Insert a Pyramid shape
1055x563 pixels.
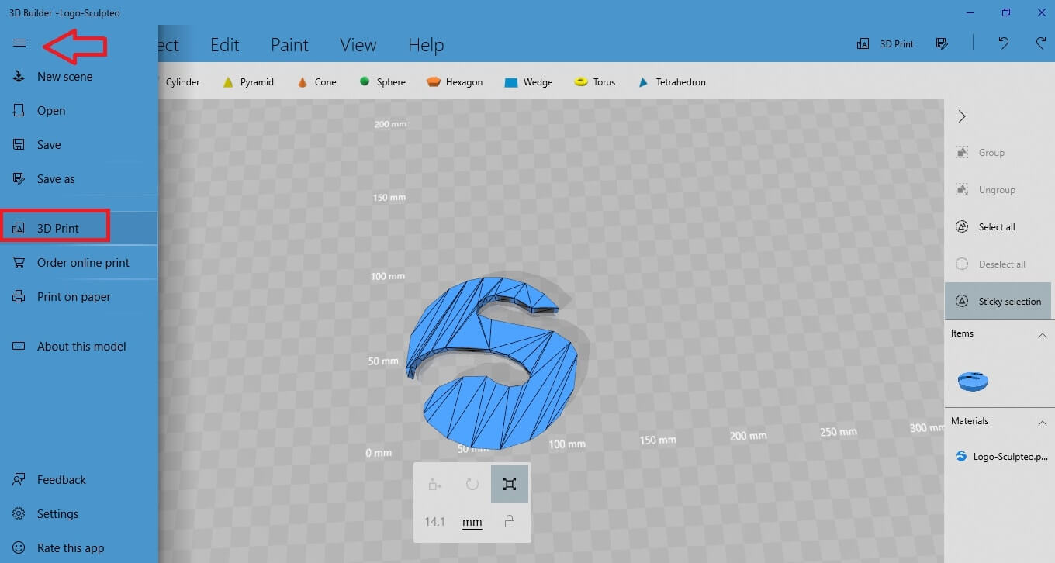click(248, 82)
